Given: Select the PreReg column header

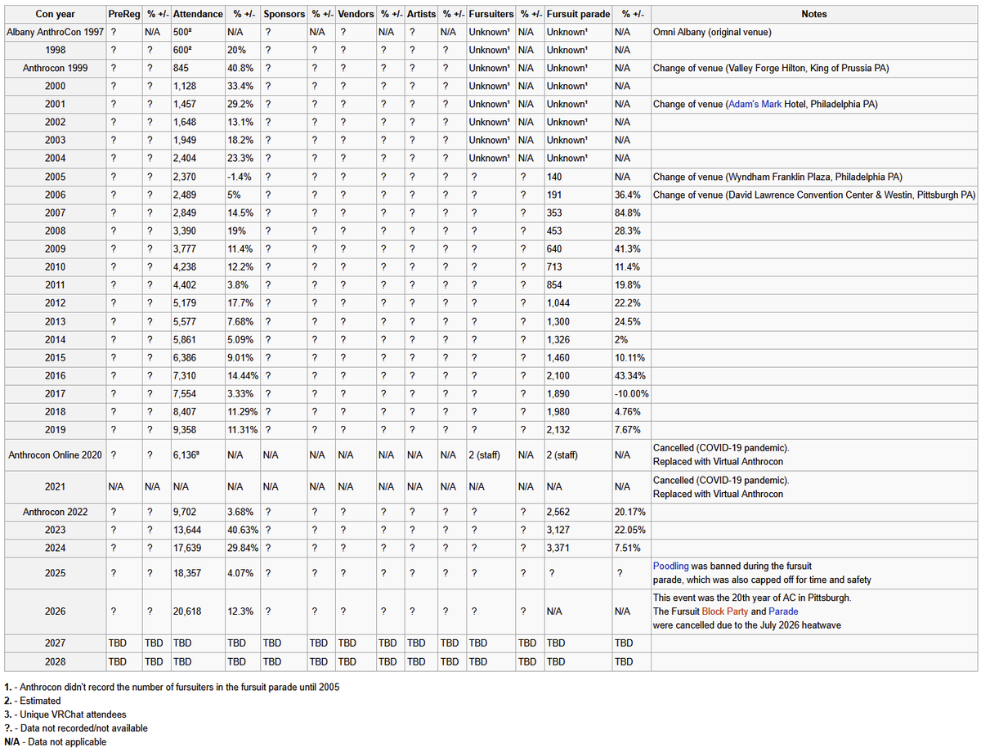Looking at the screenshot, I should point(123,15).
